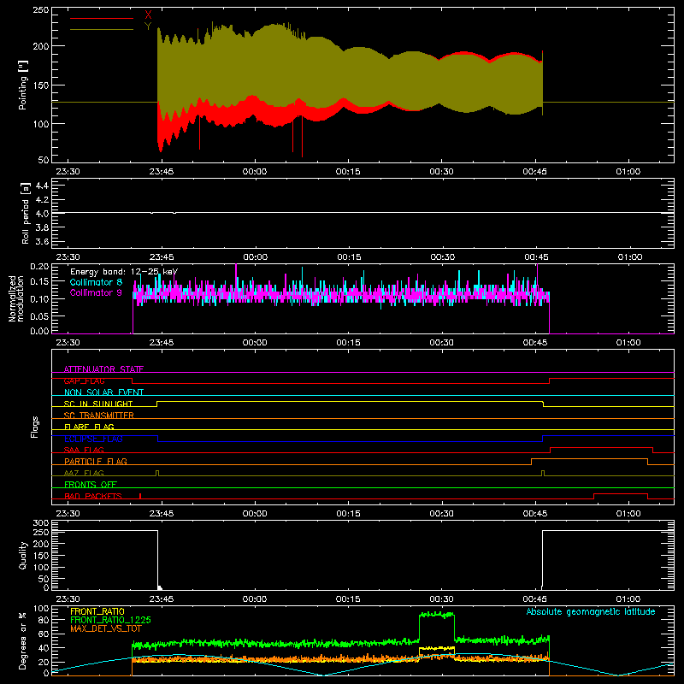Click the SC_TRANSMITTER flag label

(x=99, y=416)
